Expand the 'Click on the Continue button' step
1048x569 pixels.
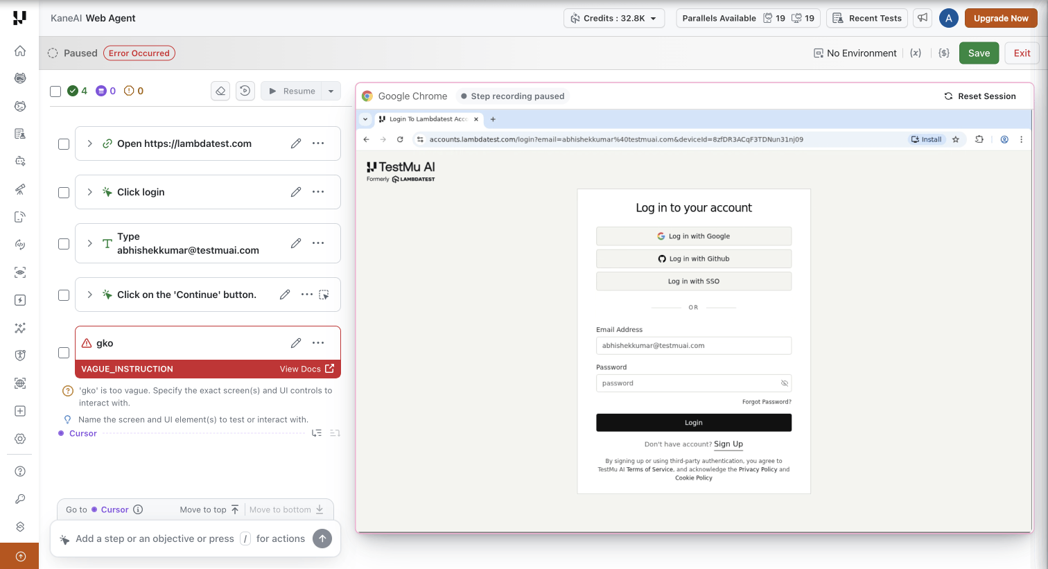pos(89,295)
